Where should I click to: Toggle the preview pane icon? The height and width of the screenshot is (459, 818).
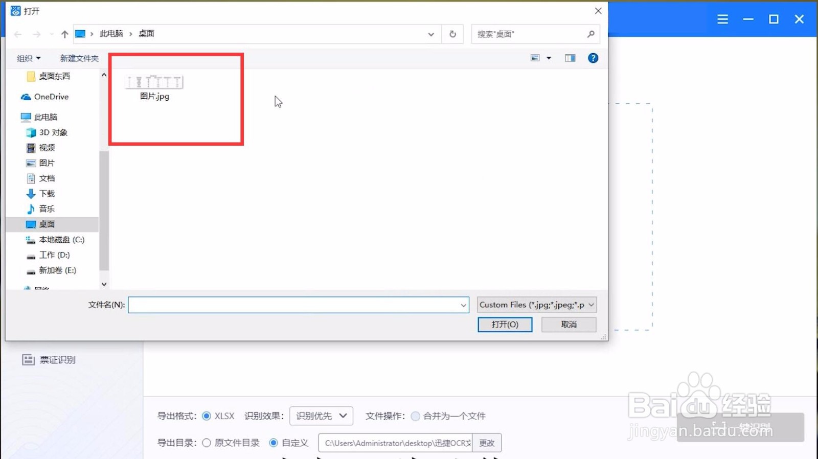point(570,58)
